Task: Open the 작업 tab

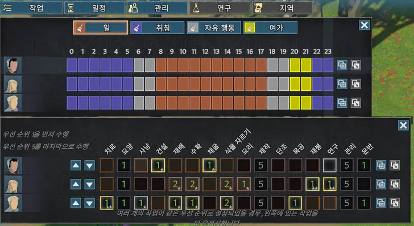Action: tap(32, 8)
